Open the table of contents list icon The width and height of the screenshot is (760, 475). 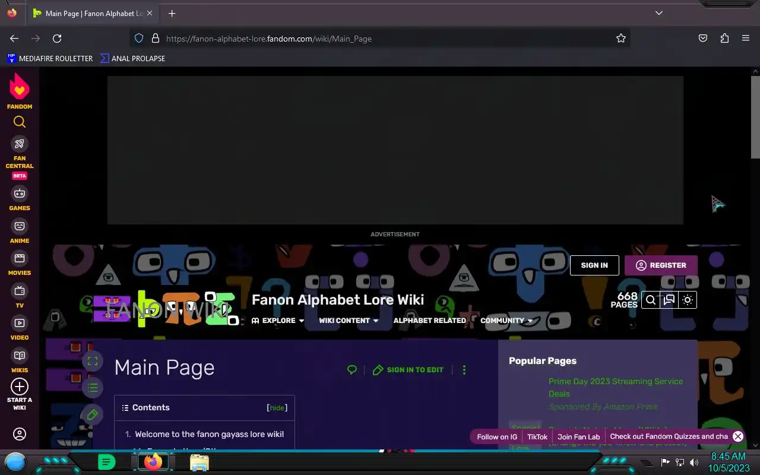coord(93,388)
